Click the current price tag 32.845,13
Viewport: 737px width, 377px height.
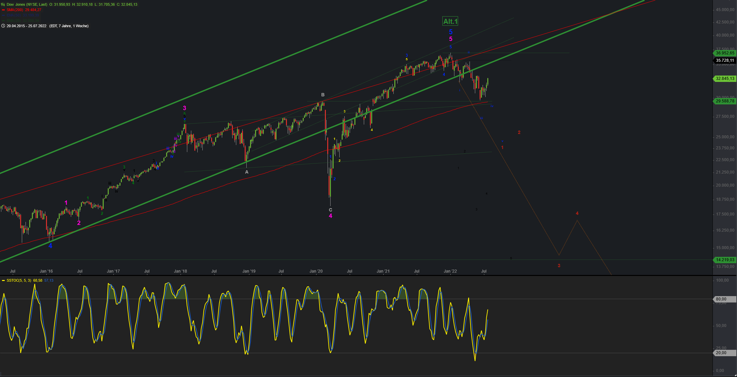click(x=725, y=79)
